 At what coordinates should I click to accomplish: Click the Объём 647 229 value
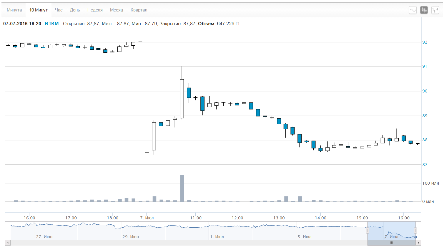tap(216, 24)
